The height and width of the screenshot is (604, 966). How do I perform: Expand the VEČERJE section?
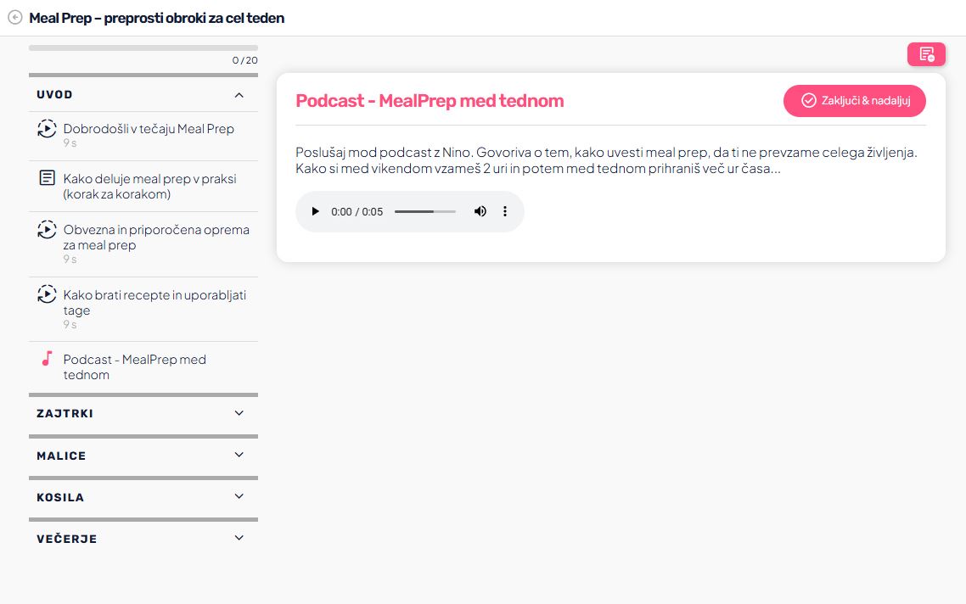pos(239,538)
